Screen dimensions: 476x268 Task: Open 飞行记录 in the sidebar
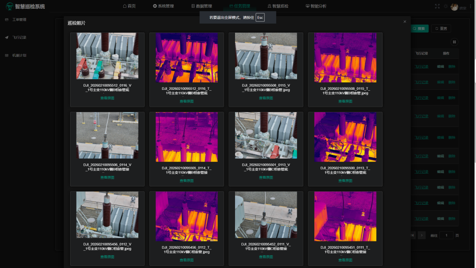click(x=19, y=38)
